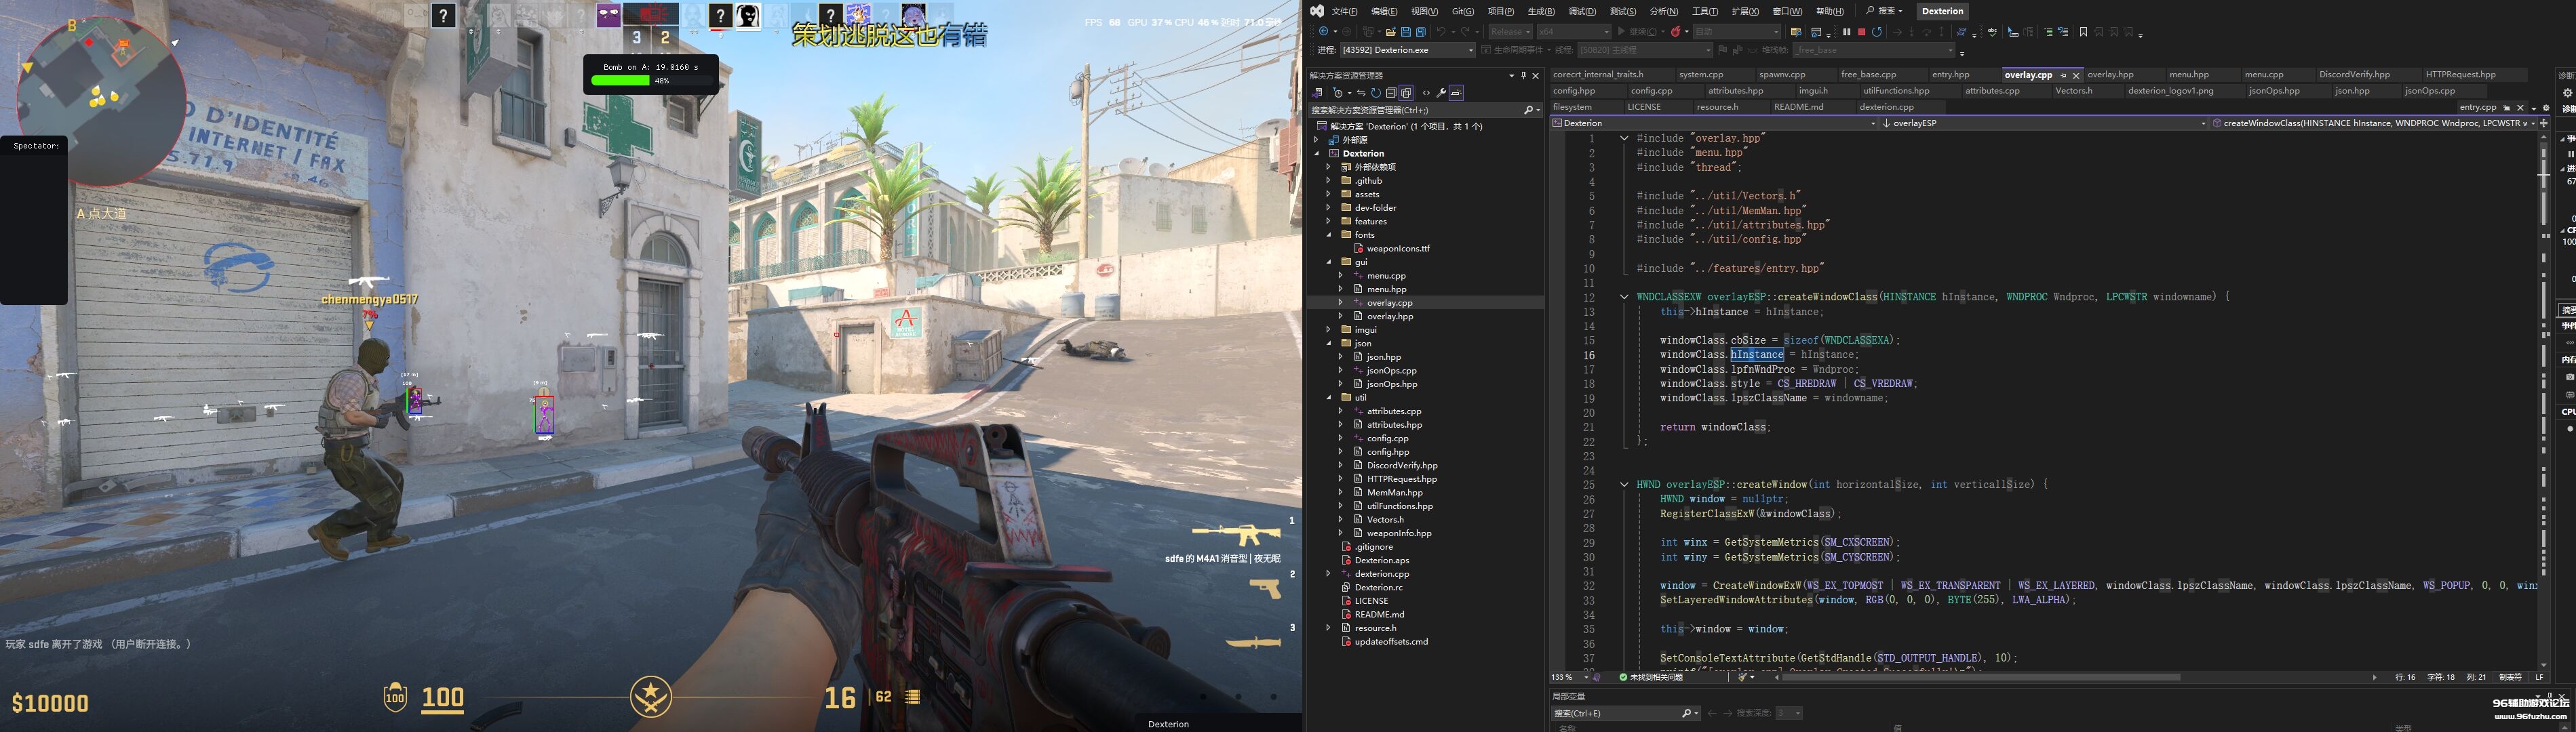This screenshot has width=2576, height=732.
Task: Click 未找到相关问题 status indicator
Action: pyautogui.click(x=1651, y=677)
